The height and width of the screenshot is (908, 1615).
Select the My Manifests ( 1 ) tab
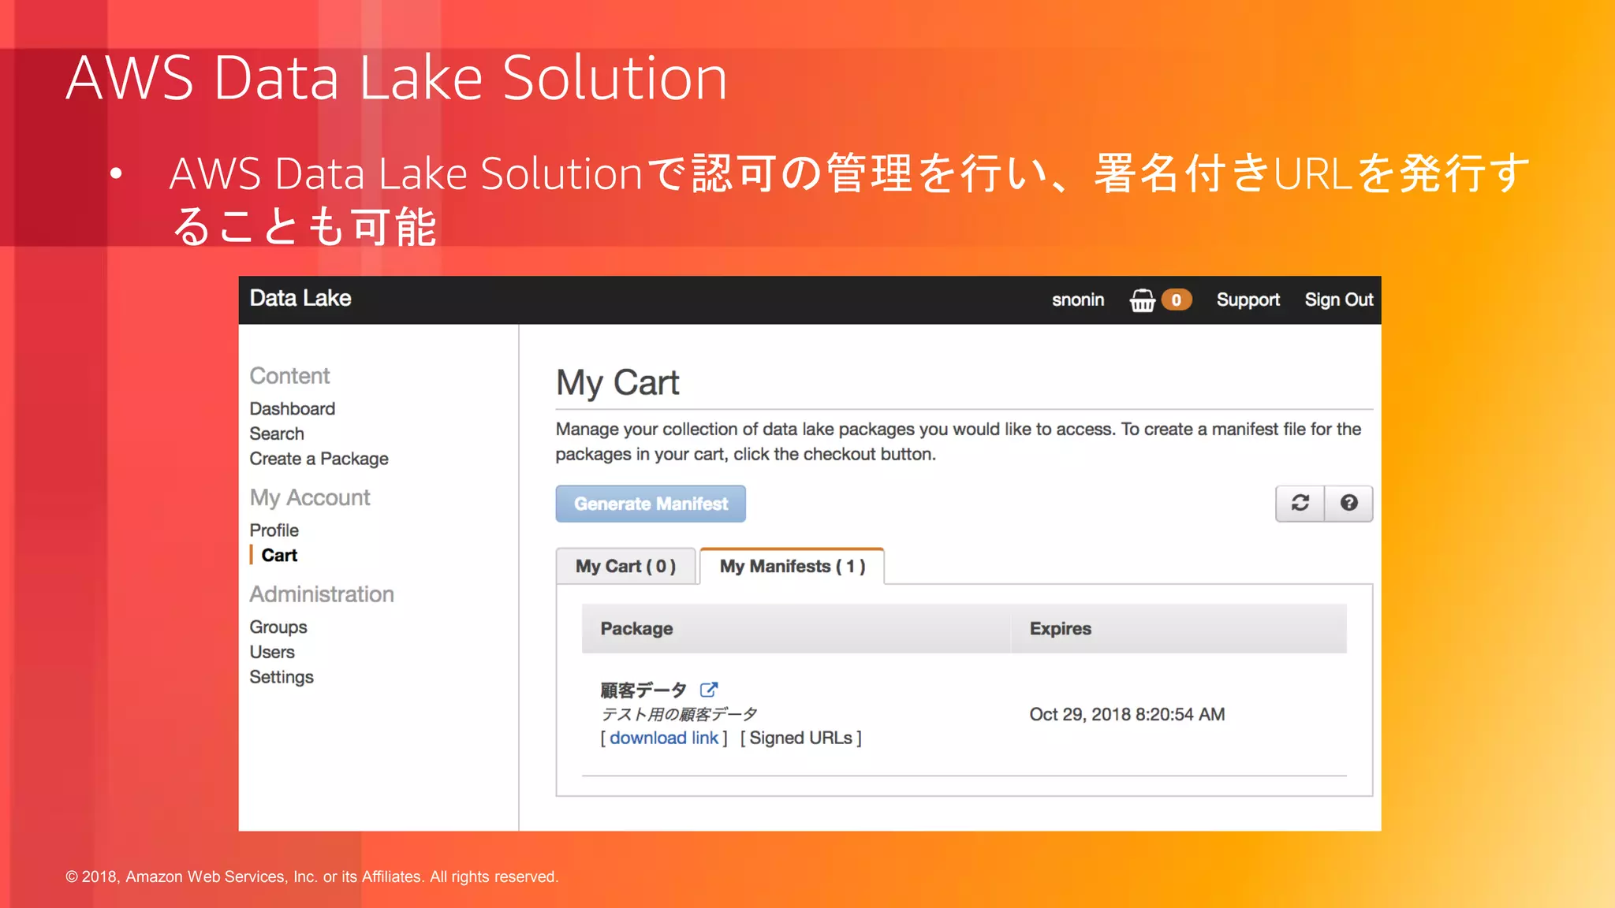[792, 566]
